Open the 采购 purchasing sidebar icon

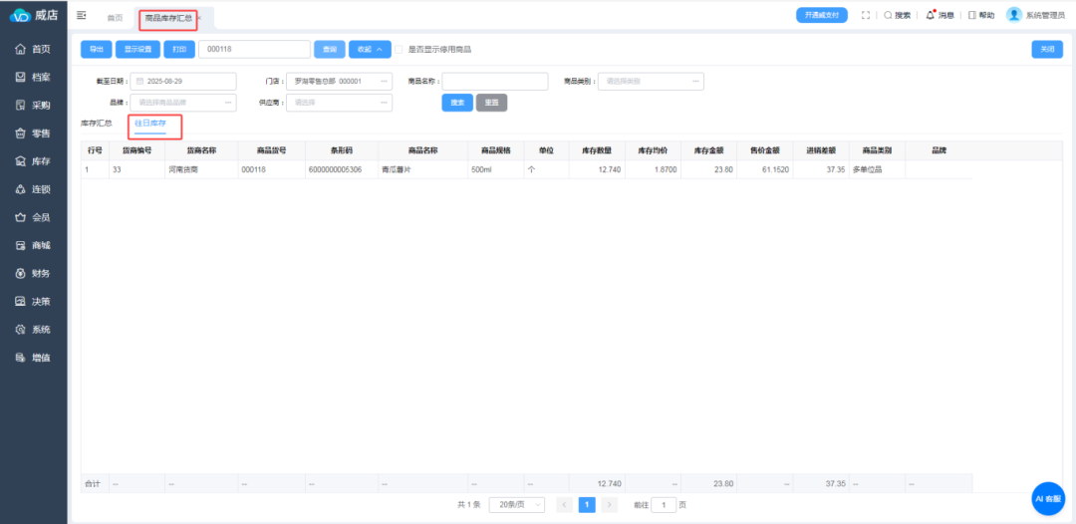(x=21, y=105)
